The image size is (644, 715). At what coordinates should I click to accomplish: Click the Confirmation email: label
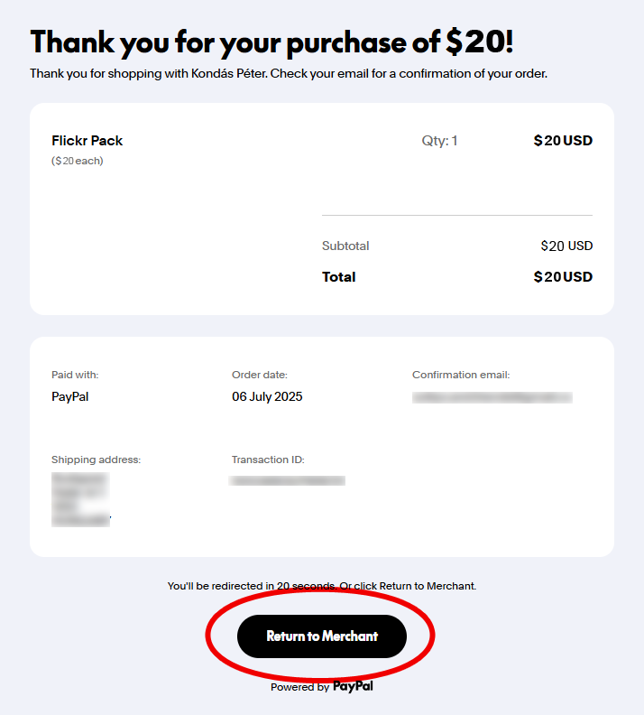(461, 375)
